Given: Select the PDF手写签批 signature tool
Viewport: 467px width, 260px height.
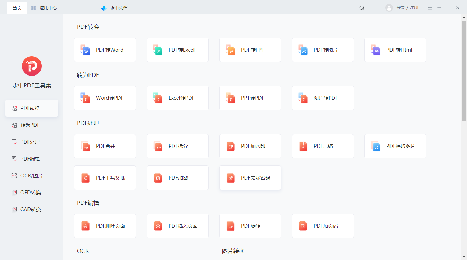Looking at the screenshot, I should pos(105,178).
